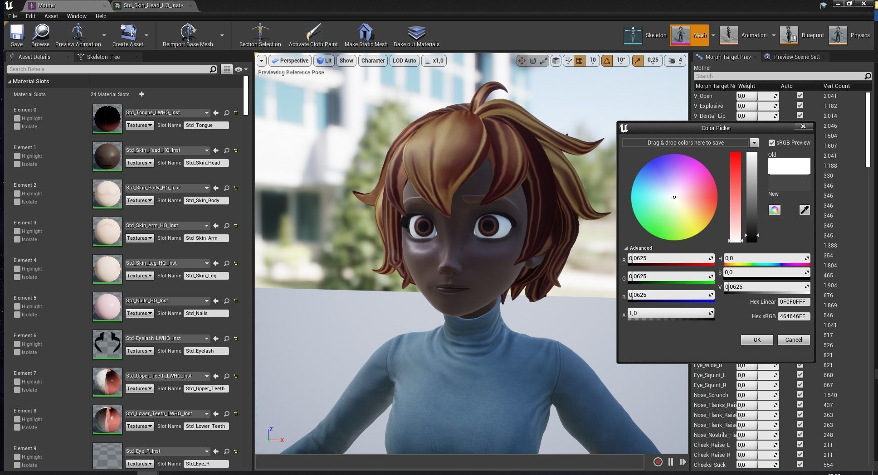Collapse the Advanced section in Color Picker

tap(626, 248)
